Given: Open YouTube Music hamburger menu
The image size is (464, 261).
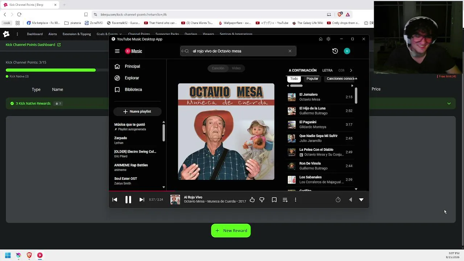Looking at the screenshot, I should 117,51.
